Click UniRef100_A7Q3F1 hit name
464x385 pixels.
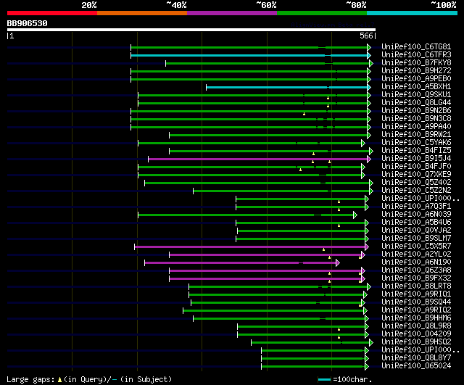pos(416,207)
